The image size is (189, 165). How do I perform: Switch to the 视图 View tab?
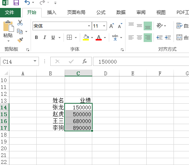161,12
